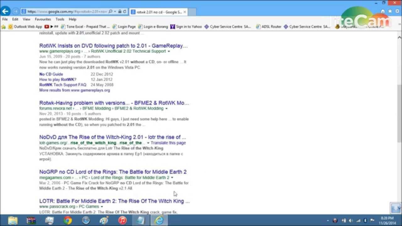The image size is (402, 226).
Task: Refresh the page with the reload icon
Action: 125,12
